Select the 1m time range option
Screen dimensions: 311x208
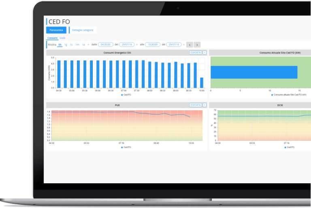[x=77, y=45]
